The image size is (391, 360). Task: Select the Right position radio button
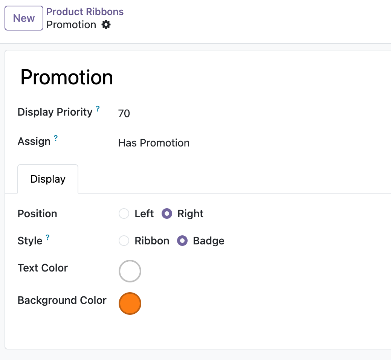tap(167, 214)
